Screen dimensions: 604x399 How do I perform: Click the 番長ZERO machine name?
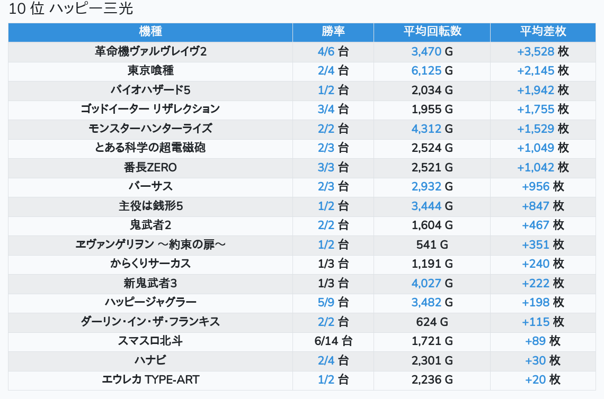pos(150,167)
